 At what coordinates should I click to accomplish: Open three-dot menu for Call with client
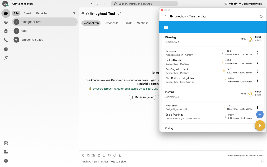pos(257,62)
